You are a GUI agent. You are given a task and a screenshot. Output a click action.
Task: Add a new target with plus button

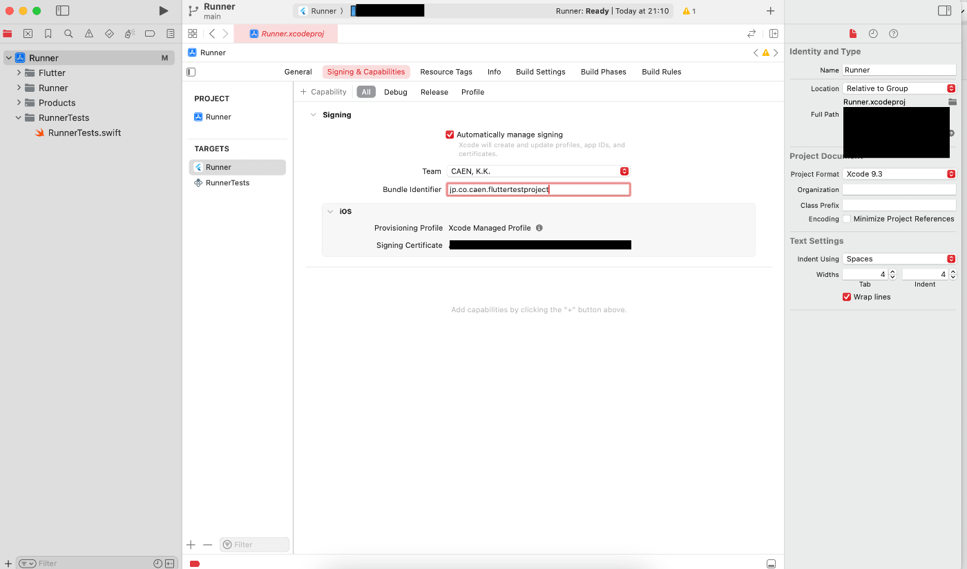click(x=191, y=545)
